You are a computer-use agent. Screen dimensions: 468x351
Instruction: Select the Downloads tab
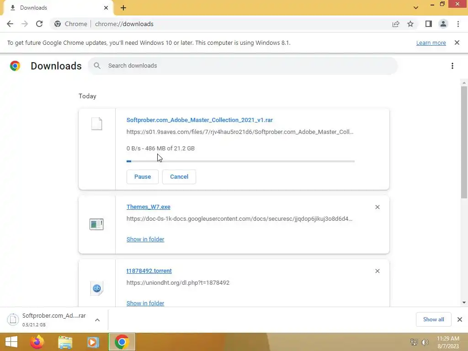[58, 8]
